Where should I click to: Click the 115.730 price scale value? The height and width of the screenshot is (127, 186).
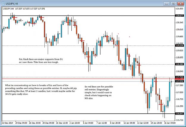(x=179, y=120)
